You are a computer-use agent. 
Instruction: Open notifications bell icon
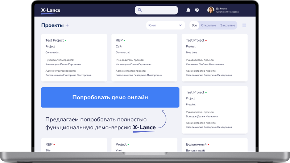[188, 10]
